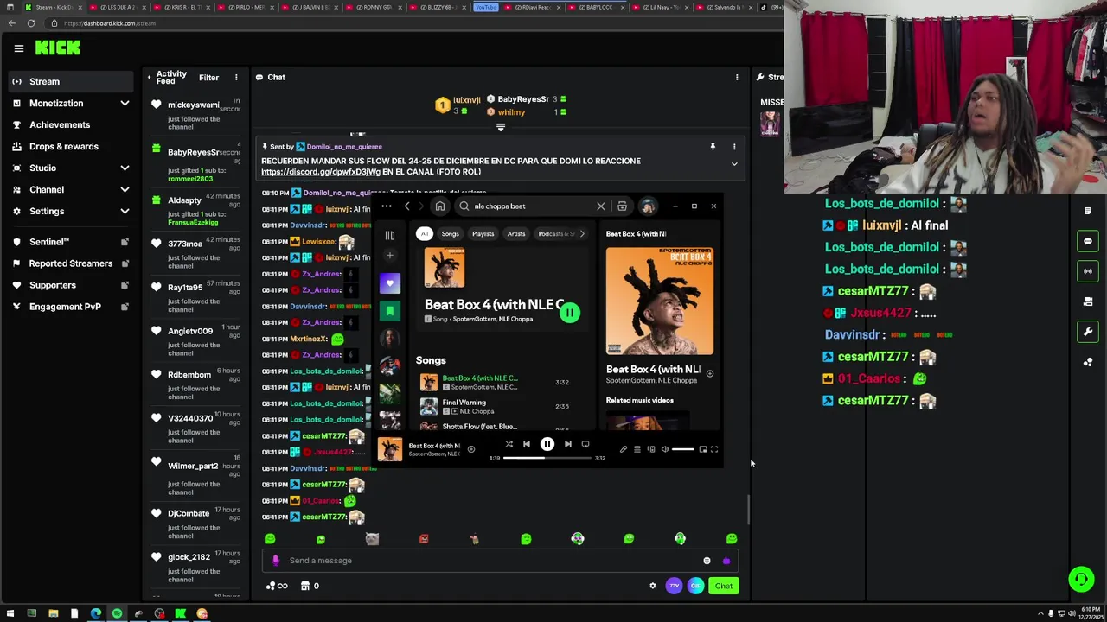Toggle chat bubble panel in right rail
The height and width of the screenshot is (622, 1107).
tap(1088, 241)
